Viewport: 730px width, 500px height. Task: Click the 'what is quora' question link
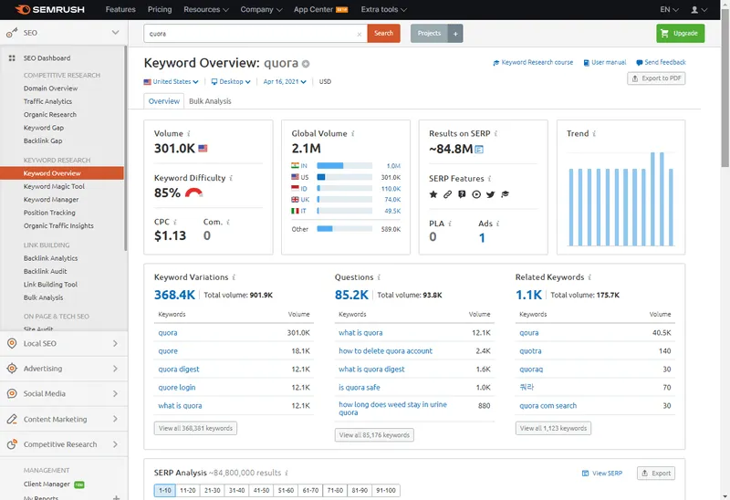click(x=360, y=333)
